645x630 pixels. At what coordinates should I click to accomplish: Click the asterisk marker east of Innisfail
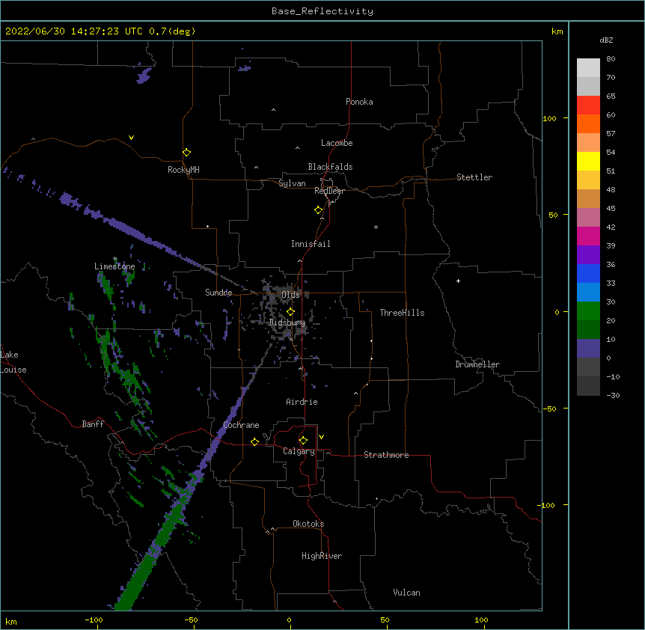point(376,227)
